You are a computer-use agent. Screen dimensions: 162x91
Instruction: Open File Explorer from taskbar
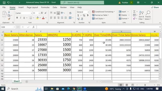pos(52,89)
